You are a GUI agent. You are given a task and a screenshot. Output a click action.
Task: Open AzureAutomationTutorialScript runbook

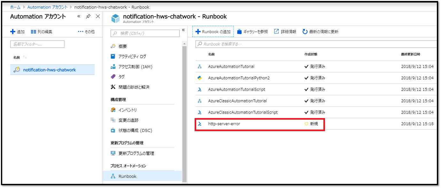236,89
